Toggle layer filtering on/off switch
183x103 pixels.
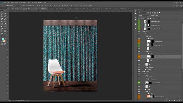pyautogui.click(x=160, y=13)
